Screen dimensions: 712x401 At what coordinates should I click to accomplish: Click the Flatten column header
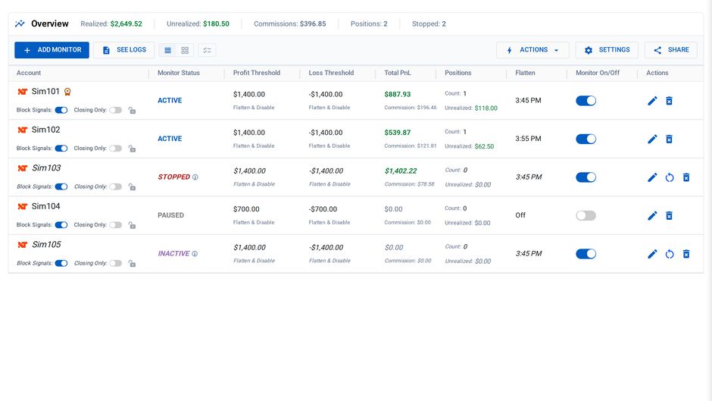coord(525,73)
